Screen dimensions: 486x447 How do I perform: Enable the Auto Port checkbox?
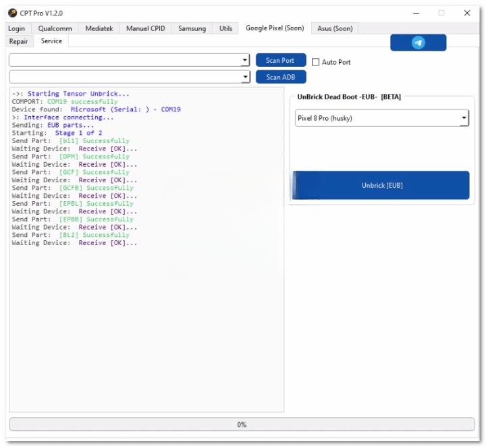coord(315,62)
